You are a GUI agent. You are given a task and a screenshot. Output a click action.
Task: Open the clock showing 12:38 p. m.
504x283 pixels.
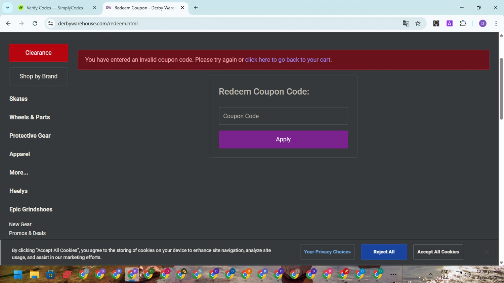[x=486, y=275]
